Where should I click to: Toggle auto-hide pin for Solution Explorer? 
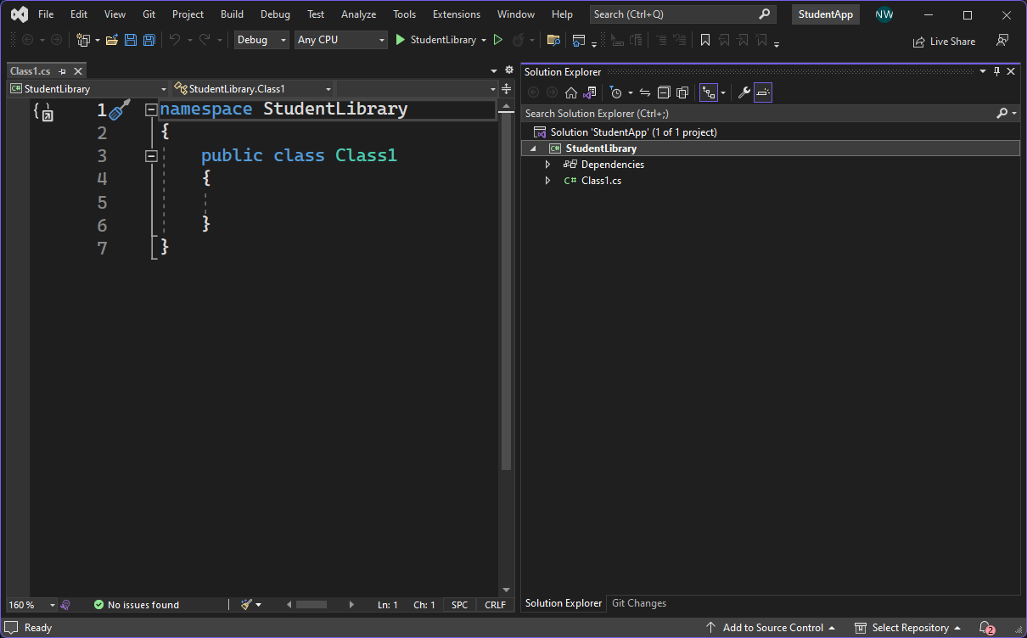coord(996,71)
